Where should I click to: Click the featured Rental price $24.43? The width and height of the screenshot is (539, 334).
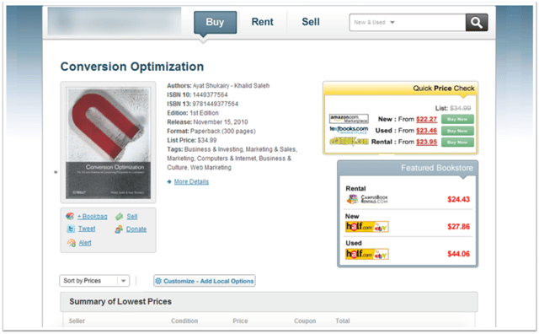tap(458, 199)
